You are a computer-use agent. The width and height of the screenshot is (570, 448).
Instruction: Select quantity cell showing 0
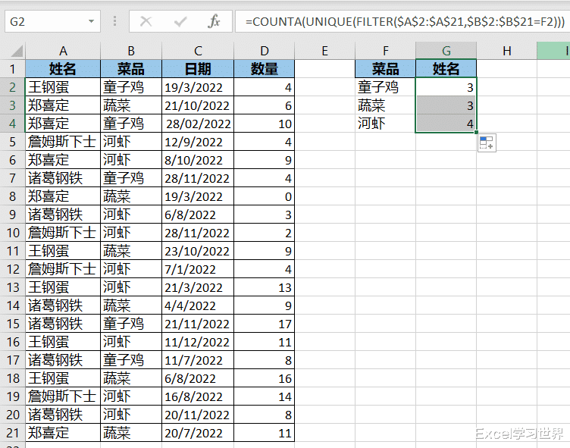pyautogui.click(x=264, y=196)
